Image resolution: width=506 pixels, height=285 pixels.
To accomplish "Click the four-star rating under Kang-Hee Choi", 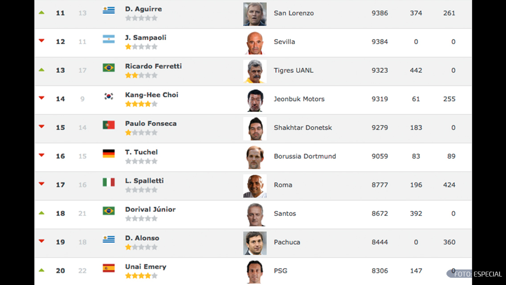I will pos(141,104).
